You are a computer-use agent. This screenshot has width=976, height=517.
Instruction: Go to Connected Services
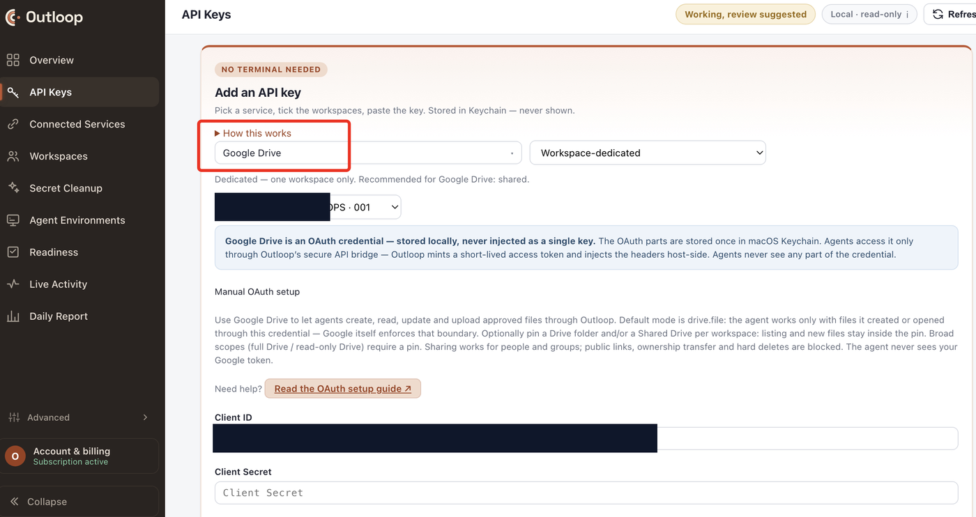click(79, 124)
